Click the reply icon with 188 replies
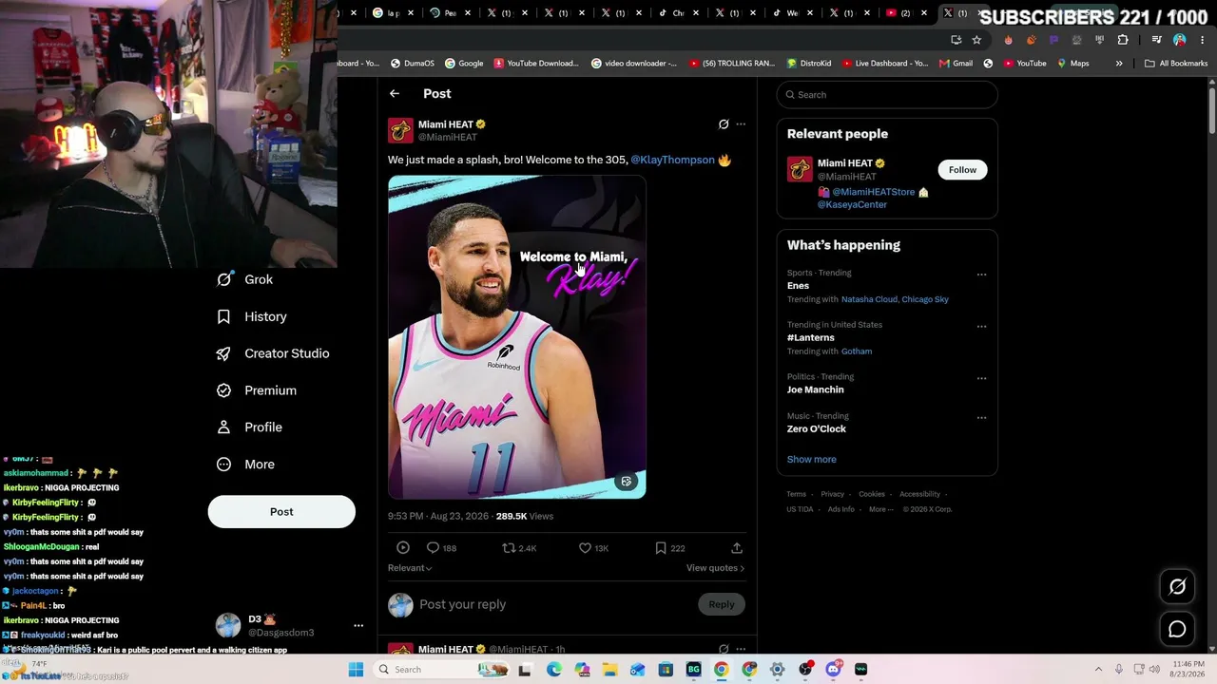The image size is (1217, 684). click(441, 548)
